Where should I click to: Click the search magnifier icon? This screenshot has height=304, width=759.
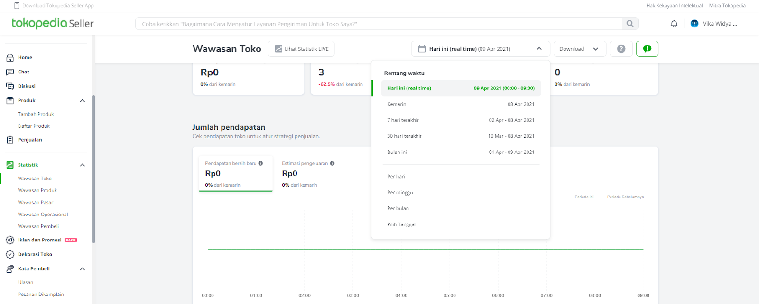630,24
